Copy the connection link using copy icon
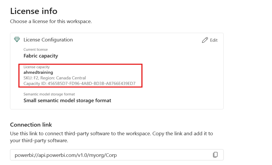The width and height of the screenshot is (272, 165). click(215, 155)
